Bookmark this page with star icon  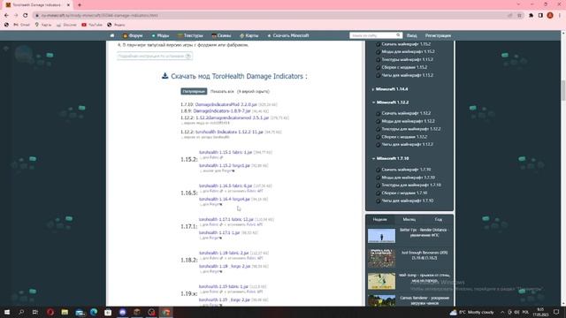519,16
